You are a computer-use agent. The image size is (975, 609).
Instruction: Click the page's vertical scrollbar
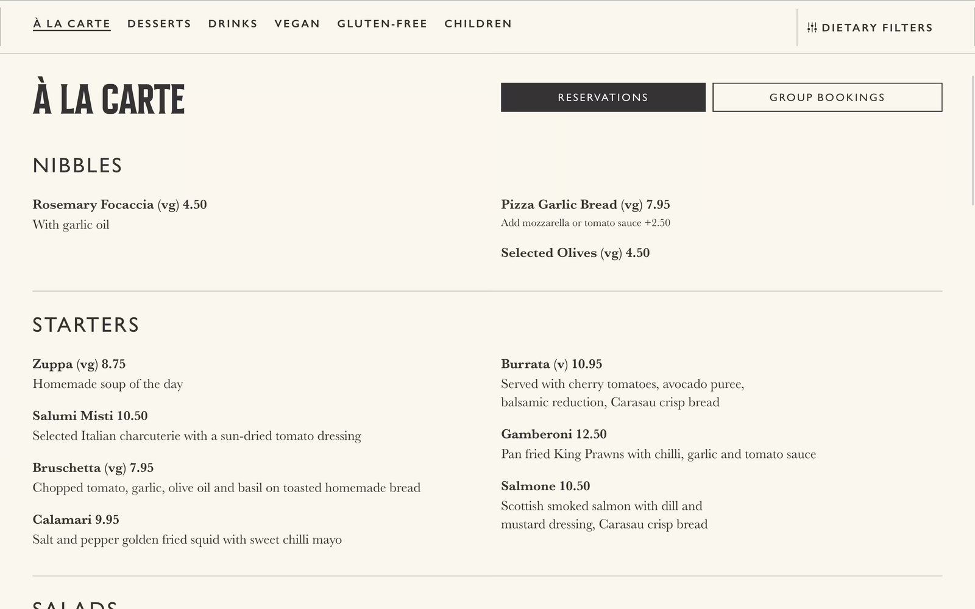972,140
